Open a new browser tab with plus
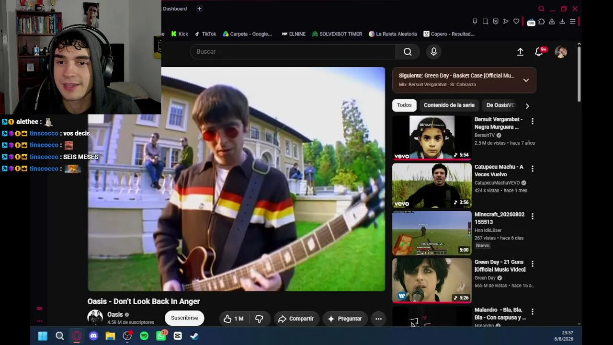Image resolution: width=613 pixels, height=345 pixels. tap(199, 9)
